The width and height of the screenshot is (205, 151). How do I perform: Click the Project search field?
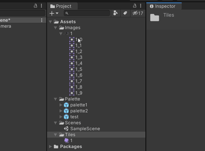pyautogui.click(x=88, y=13)
